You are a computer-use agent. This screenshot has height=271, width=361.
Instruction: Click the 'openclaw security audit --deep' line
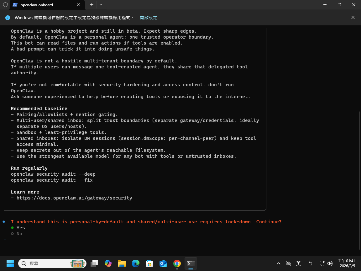[x=53, y=174]
